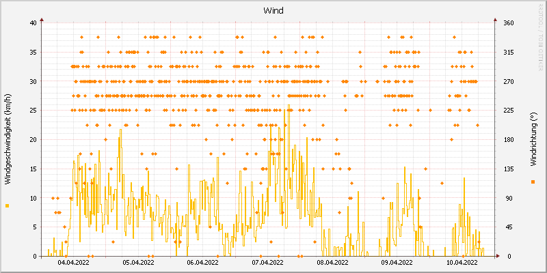547x273 pixels.
Task: Click the 135 value on right axis
Action: coord(509,169)
